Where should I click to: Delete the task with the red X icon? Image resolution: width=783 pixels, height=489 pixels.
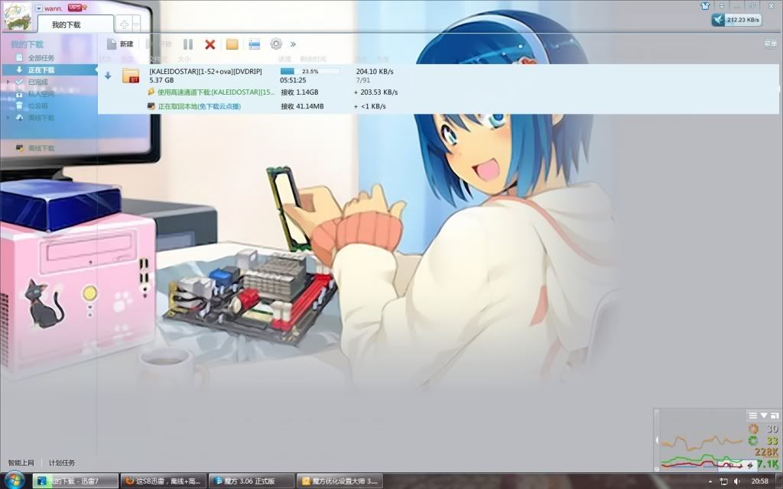(x=210, y=44)
